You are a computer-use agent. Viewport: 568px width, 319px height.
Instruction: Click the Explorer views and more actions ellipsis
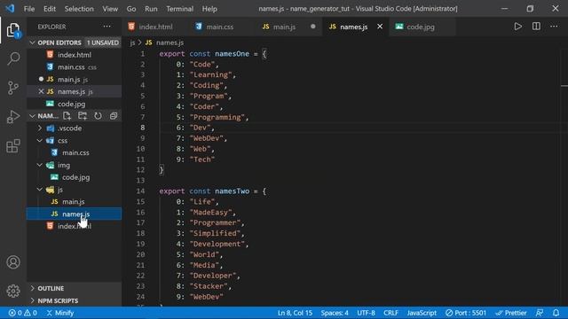point(106,27)
